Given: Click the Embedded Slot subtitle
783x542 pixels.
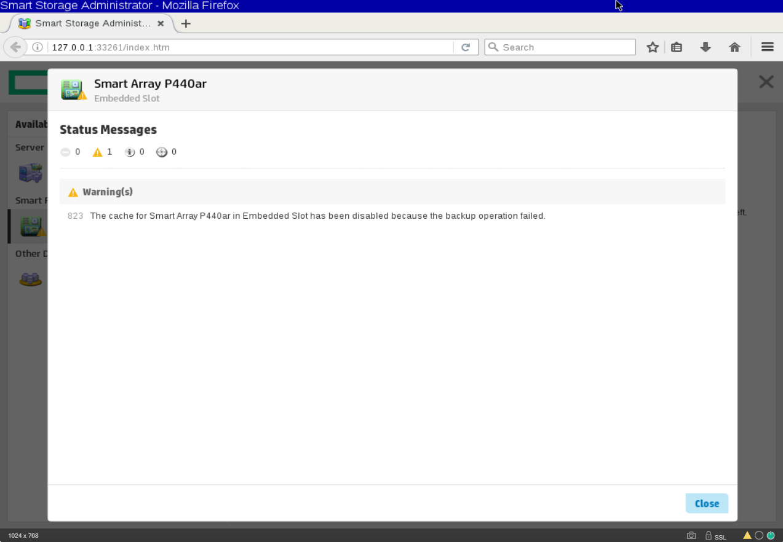Looking at the screenshot, I should [127, 98].
